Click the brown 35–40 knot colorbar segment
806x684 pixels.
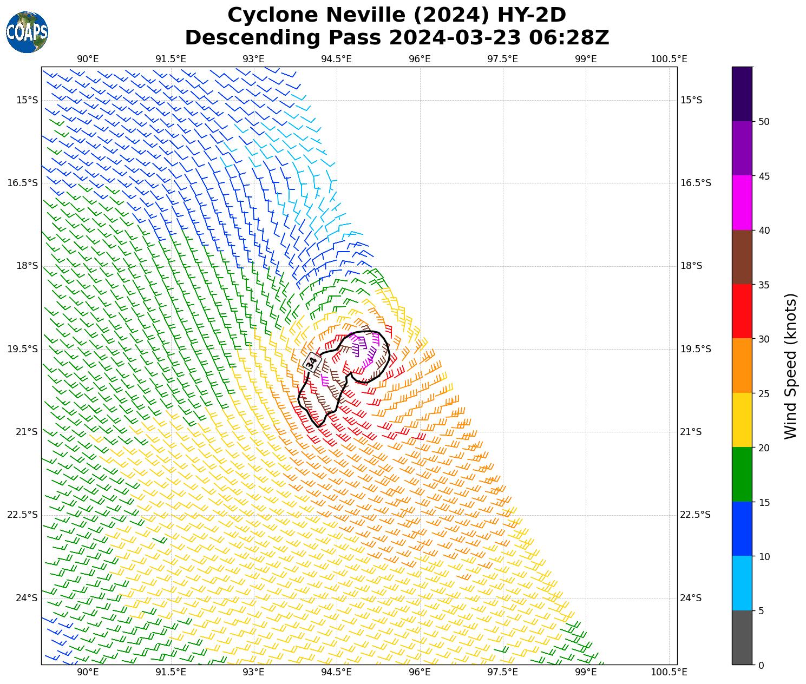point(742,257)
